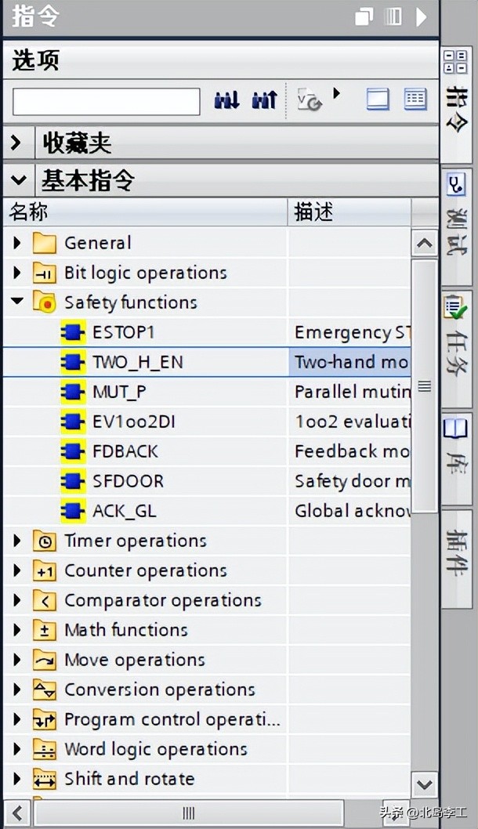This screenshot has width=478, height=829.
Task: Click the search downward binoculars icon
Action: pos(226,100)
